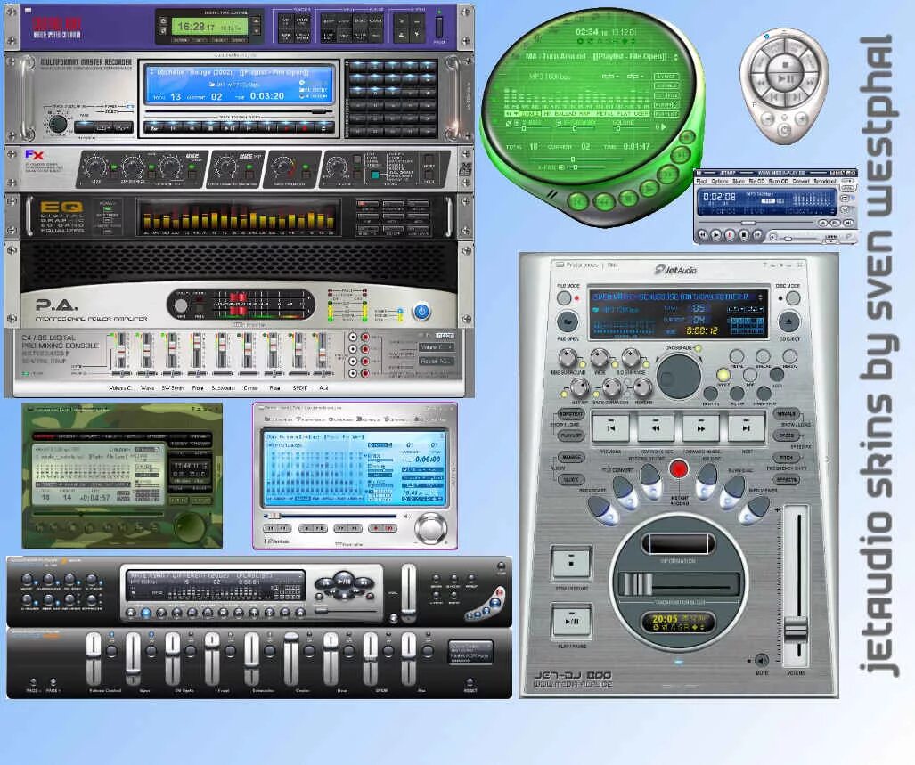The image size is (915, 765).
Task: Click the Reset button on black mixer panel
Action: coord(470,681)
